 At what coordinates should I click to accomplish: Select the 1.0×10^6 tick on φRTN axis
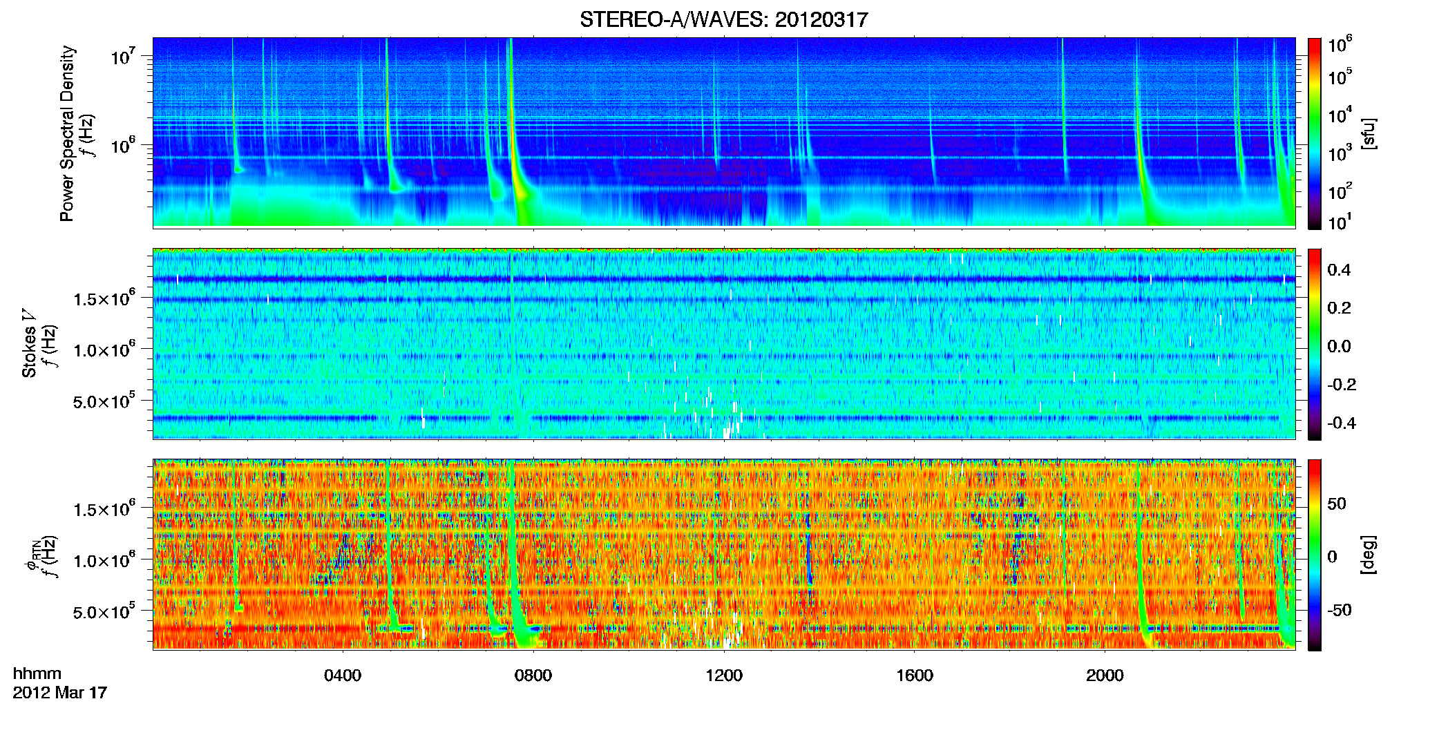(104, 559)
